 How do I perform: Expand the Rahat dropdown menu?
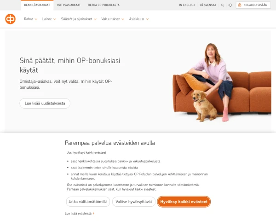point(31,19)
